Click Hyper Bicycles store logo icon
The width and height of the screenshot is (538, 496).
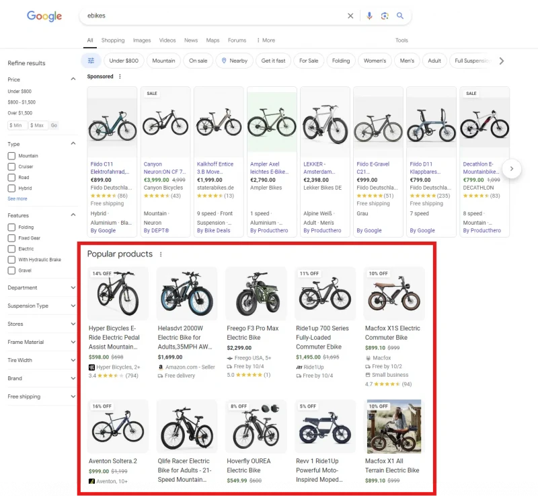coord(91,367)
